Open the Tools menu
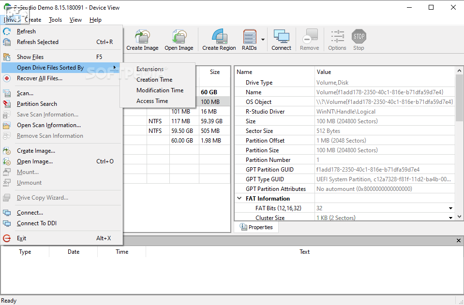Screen dimensions: 464x305 coord(55,20)
